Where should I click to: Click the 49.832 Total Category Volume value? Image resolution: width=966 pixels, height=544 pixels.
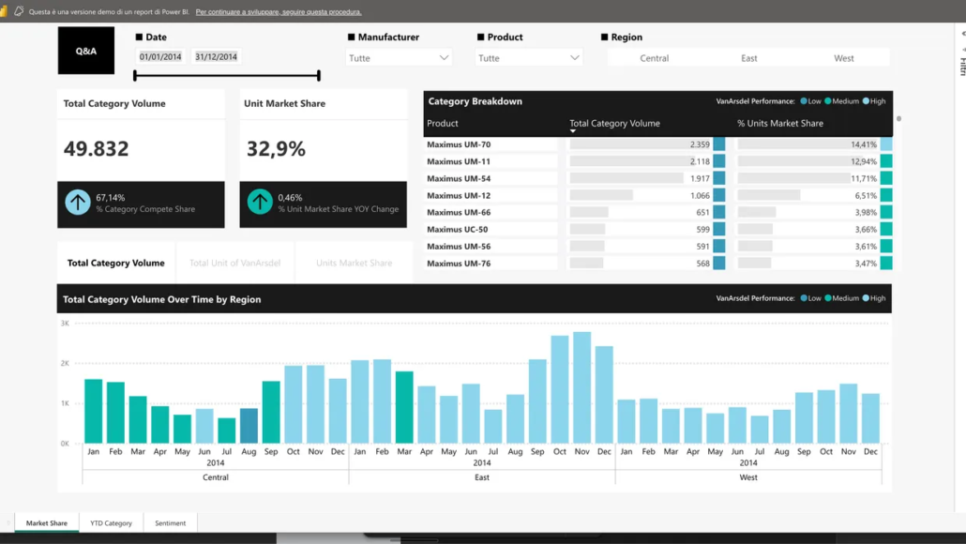(96, 148)
